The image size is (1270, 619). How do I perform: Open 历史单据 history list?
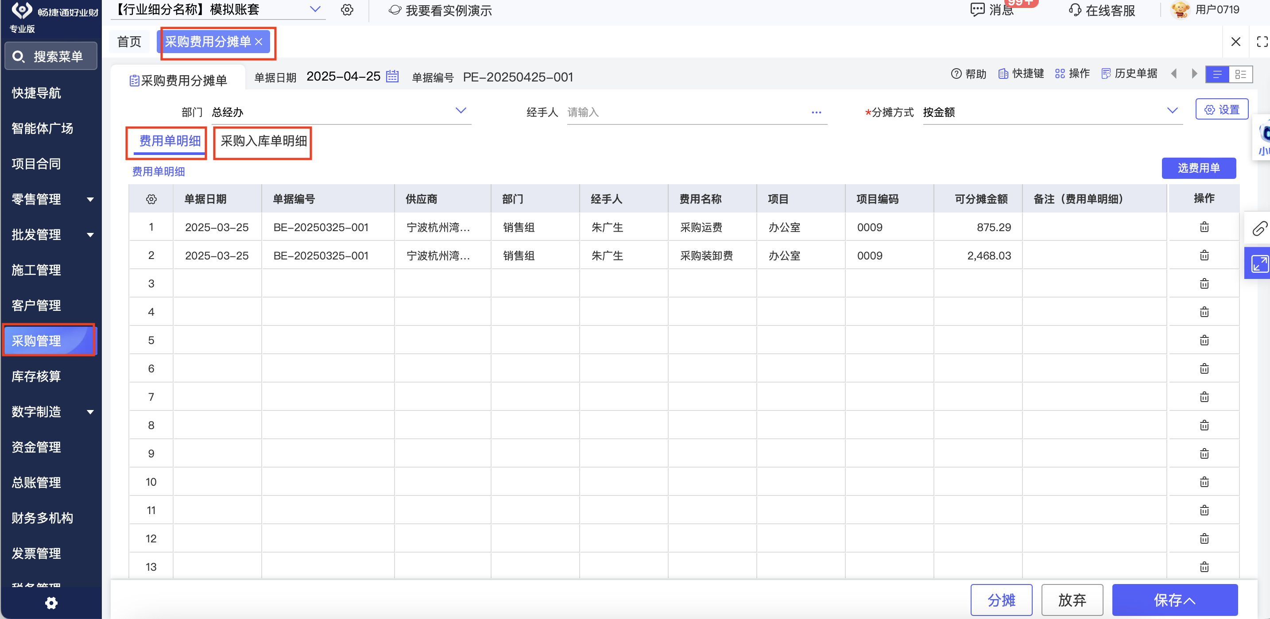1129,74
